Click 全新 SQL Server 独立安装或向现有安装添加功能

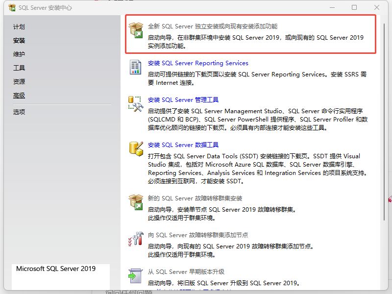213,26
